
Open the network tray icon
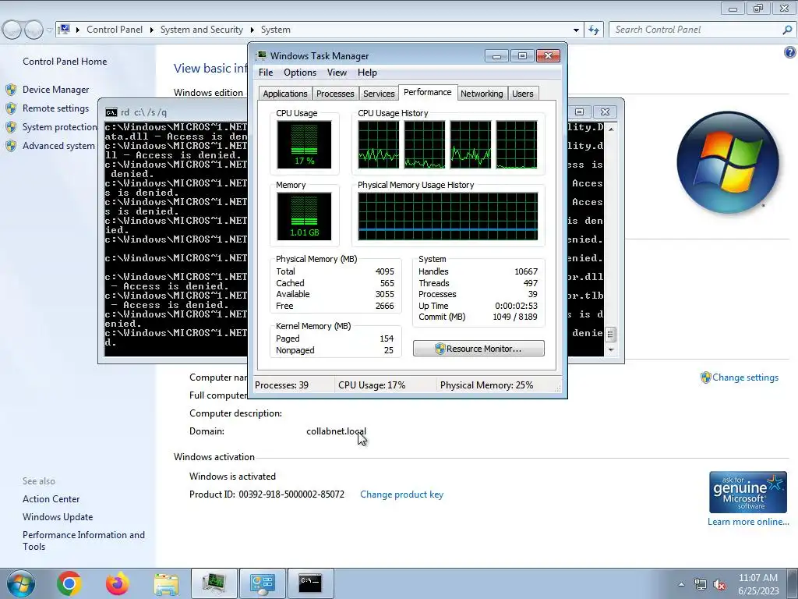point(701,585)
